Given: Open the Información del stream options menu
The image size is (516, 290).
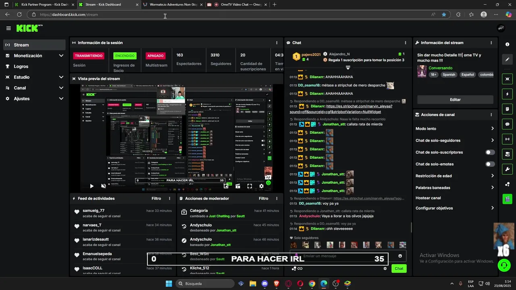Looking at the screenshot, I should tap(491, 43).
